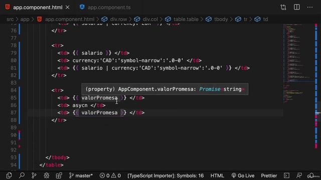Start Go Live server
This screenshot has height=180, width=321.
pyautogui.click(x=243, y=175)
